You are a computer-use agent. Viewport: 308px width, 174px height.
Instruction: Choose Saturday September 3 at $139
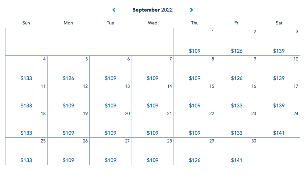(279, 42)
